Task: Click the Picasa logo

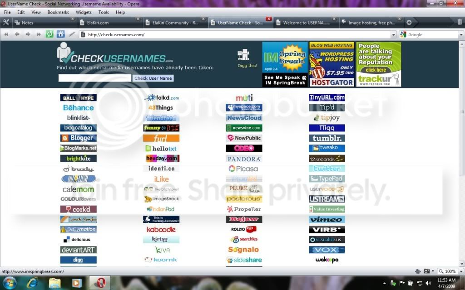Action: click(x=244, y=169)
